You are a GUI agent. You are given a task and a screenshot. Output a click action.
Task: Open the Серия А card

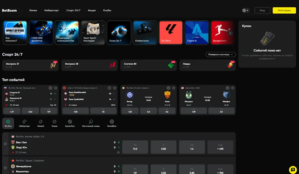pos(197,33)
